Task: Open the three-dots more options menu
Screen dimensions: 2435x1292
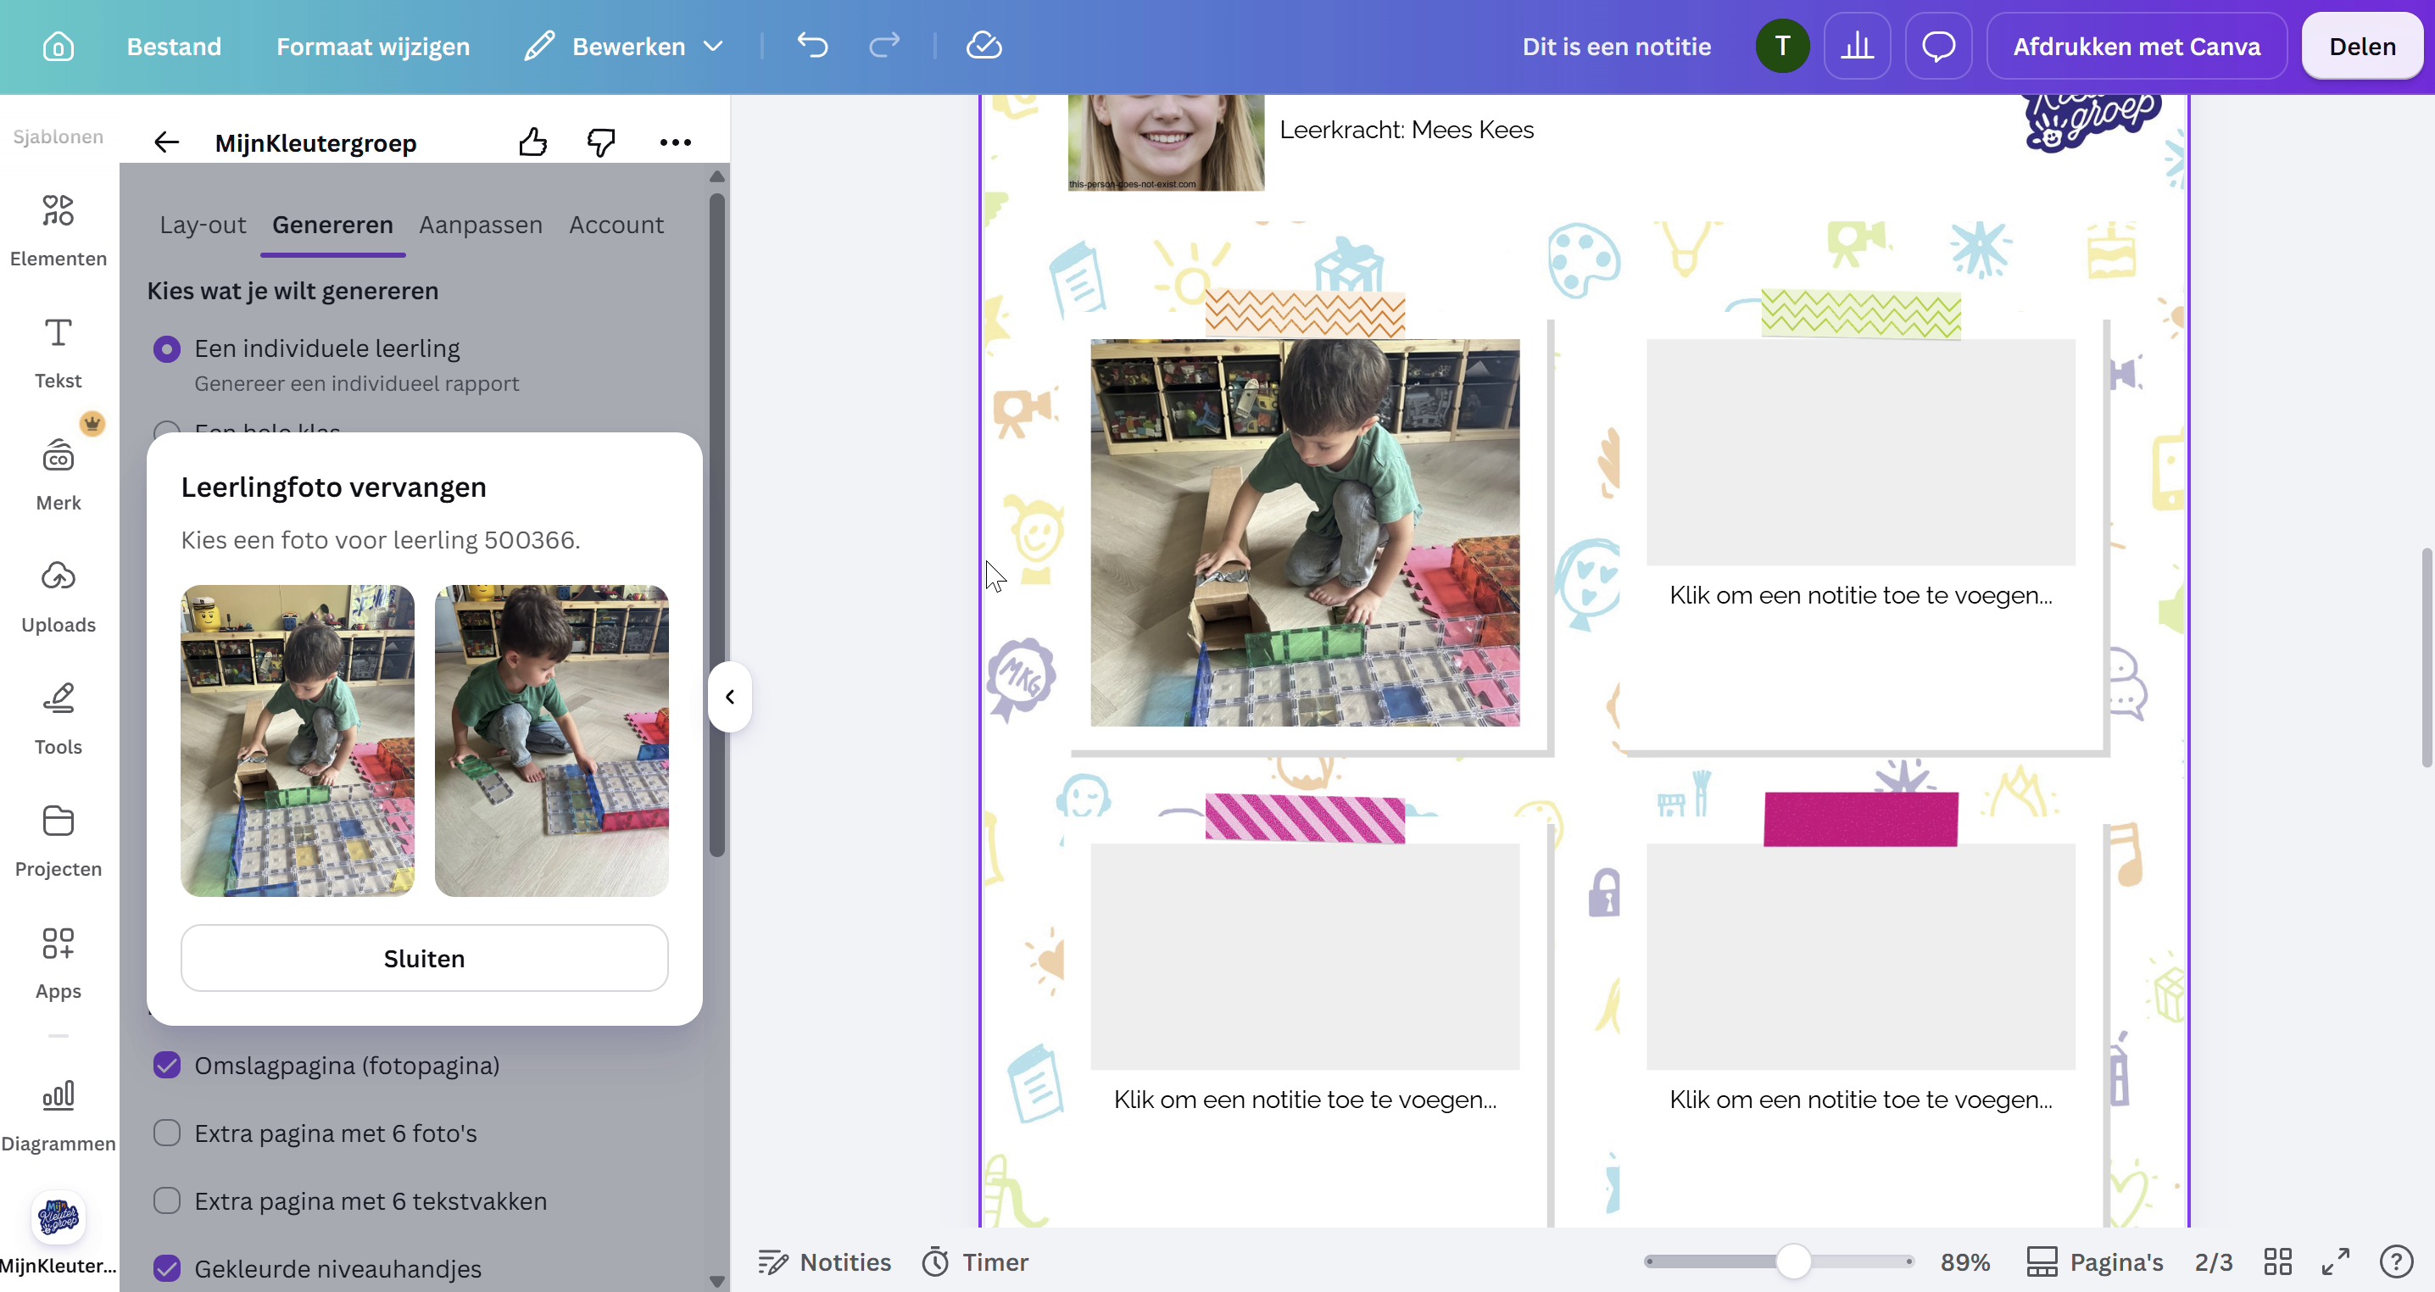Action: pyautogui.click(x=676, y=142)
